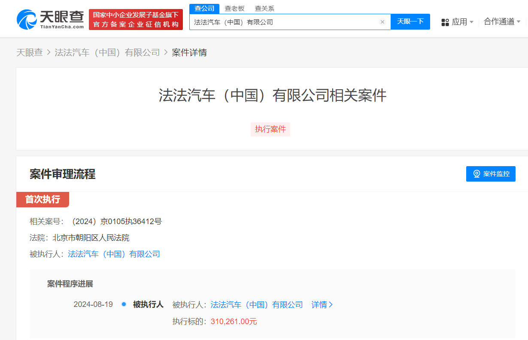This screenshot has width=528, height=340.
Task: Click the 天眼一下 search button
Action: coord(410,21)
